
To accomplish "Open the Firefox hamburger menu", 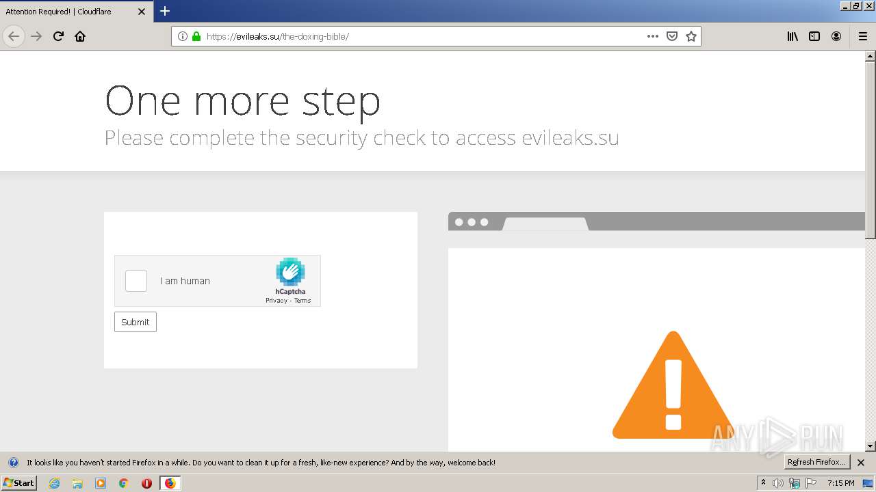I will pyautogui.click(x=863, y=36).
